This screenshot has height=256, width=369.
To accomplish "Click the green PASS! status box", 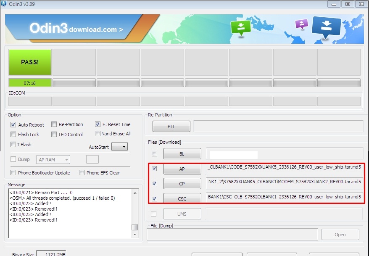I will tap(30, 62).
